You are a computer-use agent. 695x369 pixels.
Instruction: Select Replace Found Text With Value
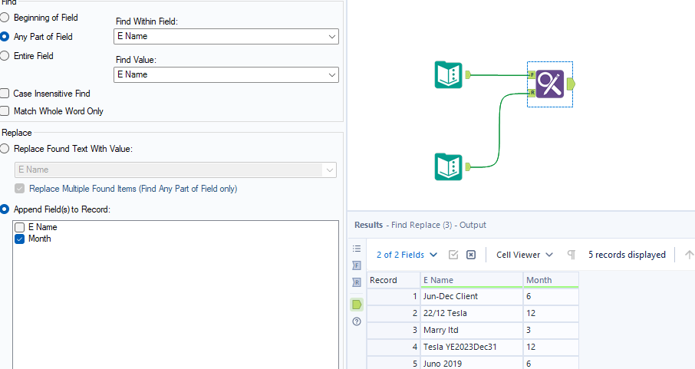(x=5, y=149)
